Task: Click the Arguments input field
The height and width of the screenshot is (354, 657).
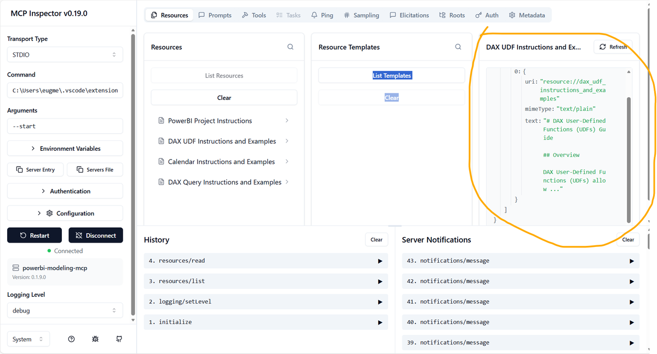Action: 65,126
